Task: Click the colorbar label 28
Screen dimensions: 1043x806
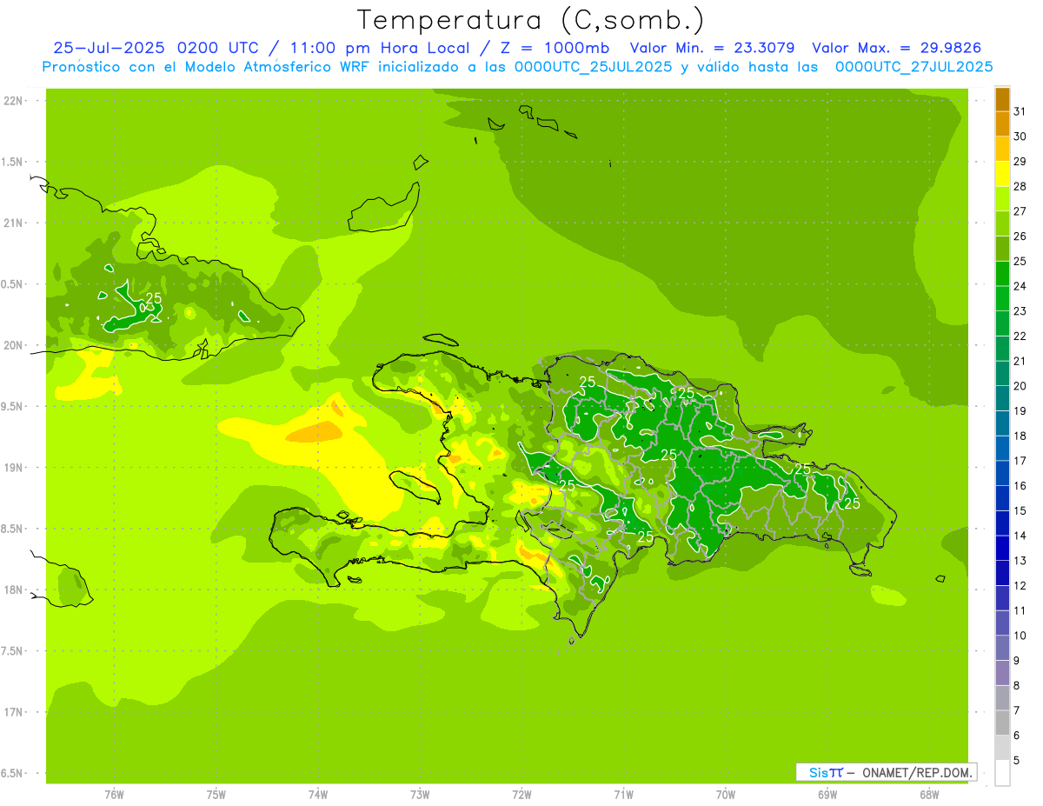Action: tap(1020, 186)
